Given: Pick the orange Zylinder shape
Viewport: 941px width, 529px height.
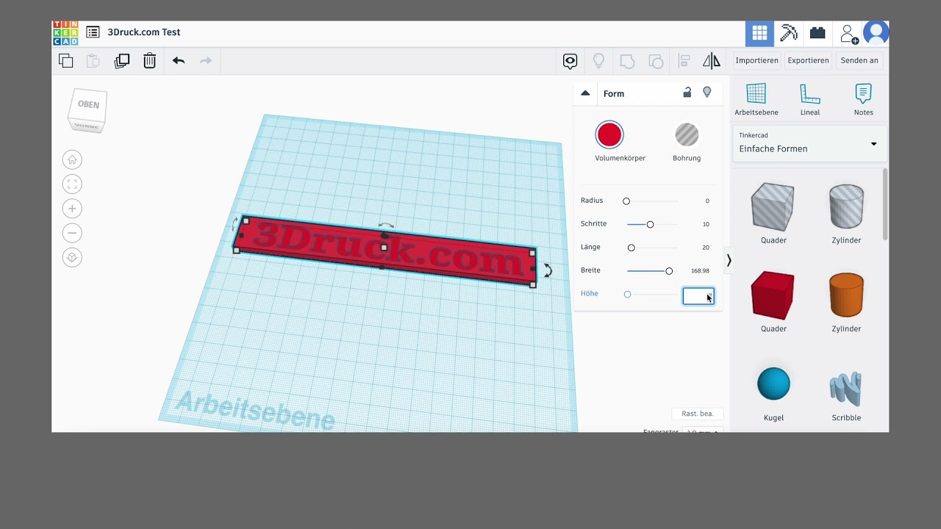Looking at the screenshot, I should tap(846, 295).
